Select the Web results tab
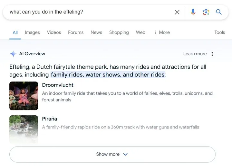 pyautogui.click(x=140, y=32)
